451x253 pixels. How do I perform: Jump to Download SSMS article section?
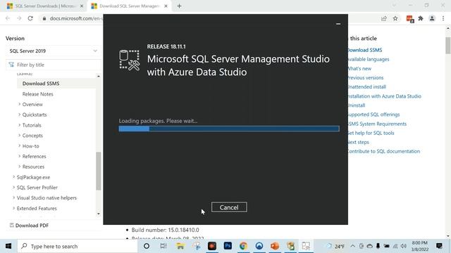pos(365,50)
